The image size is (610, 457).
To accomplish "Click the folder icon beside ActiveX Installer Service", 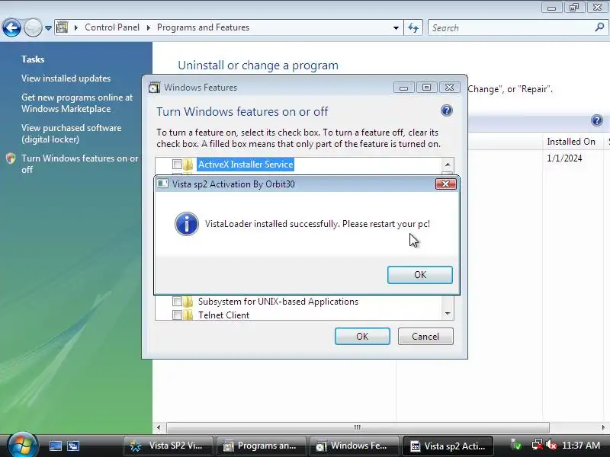I will [x=188, y=165].
